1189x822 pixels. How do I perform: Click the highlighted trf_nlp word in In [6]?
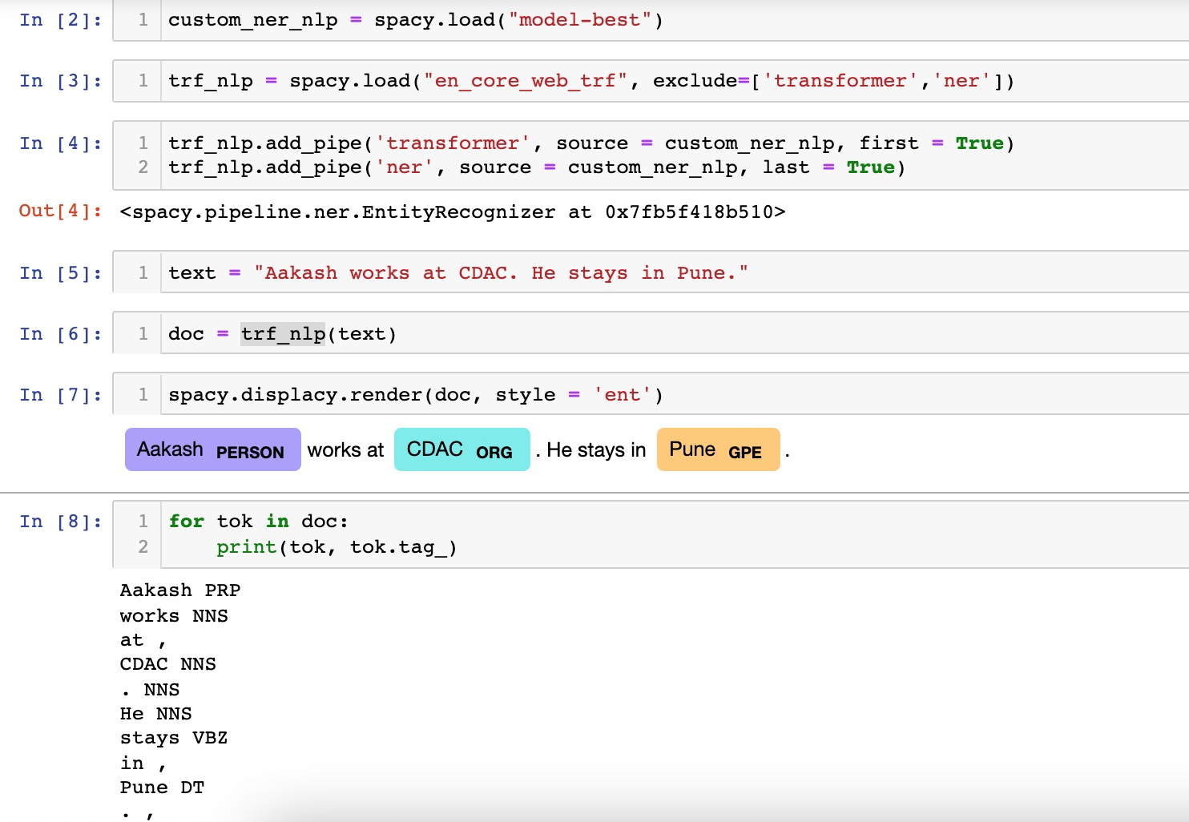[283, 334]
